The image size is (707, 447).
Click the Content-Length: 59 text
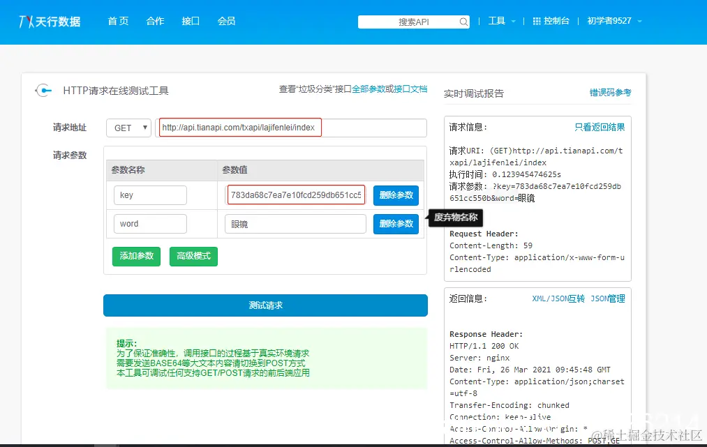tap(491, 245)
